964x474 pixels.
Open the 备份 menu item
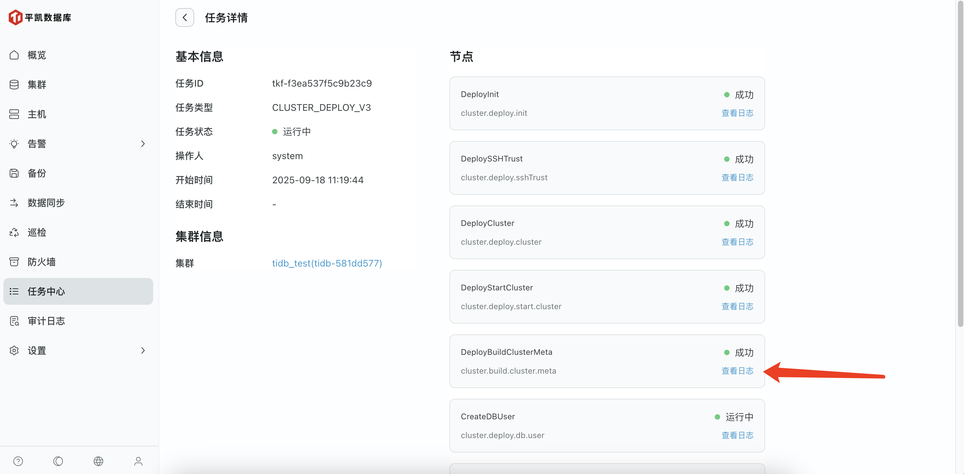[x=37, y=173]
